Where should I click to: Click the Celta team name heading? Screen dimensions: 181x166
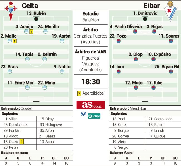[30, 6]
